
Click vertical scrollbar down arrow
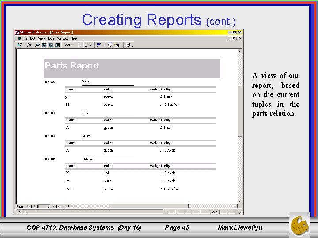tap(240, 201)
